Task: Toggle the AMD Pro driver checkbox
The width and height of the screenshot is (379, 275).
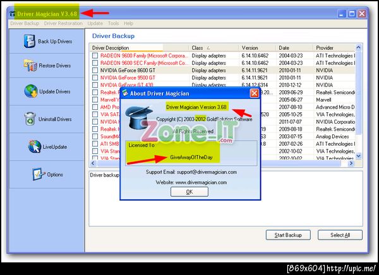Action: [x=95, y=107]
